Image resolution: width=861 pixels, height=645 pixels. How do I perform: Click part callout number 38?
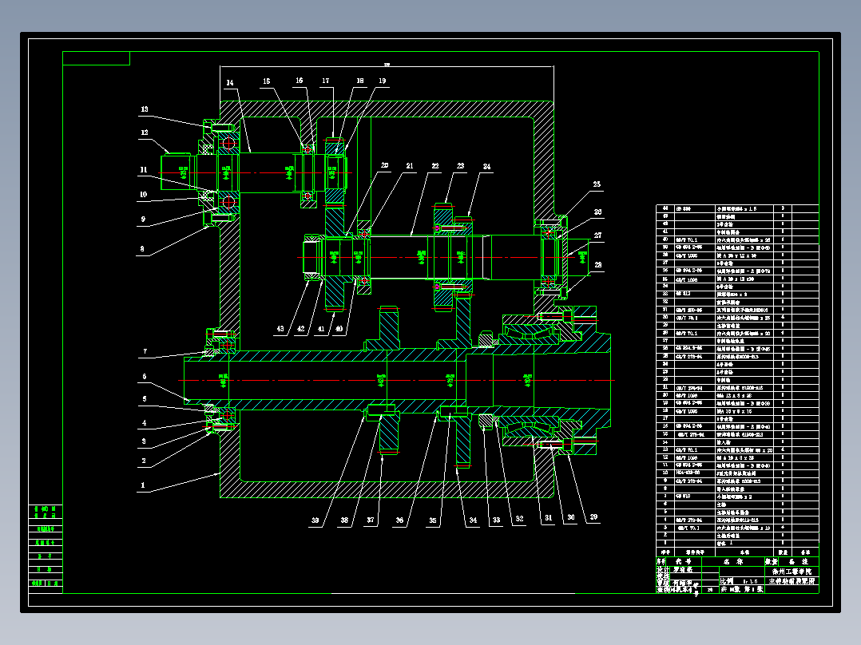[344, 520]
